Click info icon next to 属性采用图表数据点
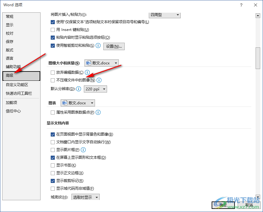Image resolution: width=263 pixels, height=212 pixels. pyautogui.click(x=98, y=112)
